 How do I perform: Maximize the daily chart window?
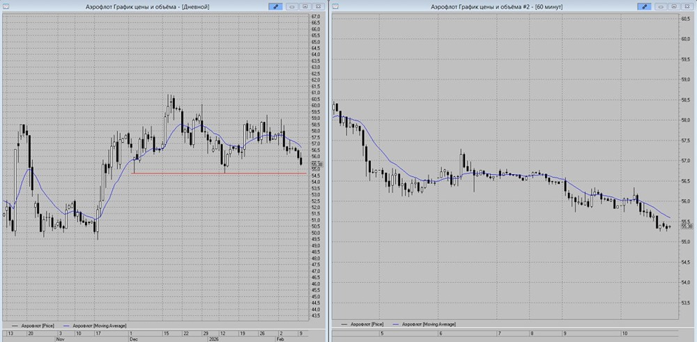point(305,7)
